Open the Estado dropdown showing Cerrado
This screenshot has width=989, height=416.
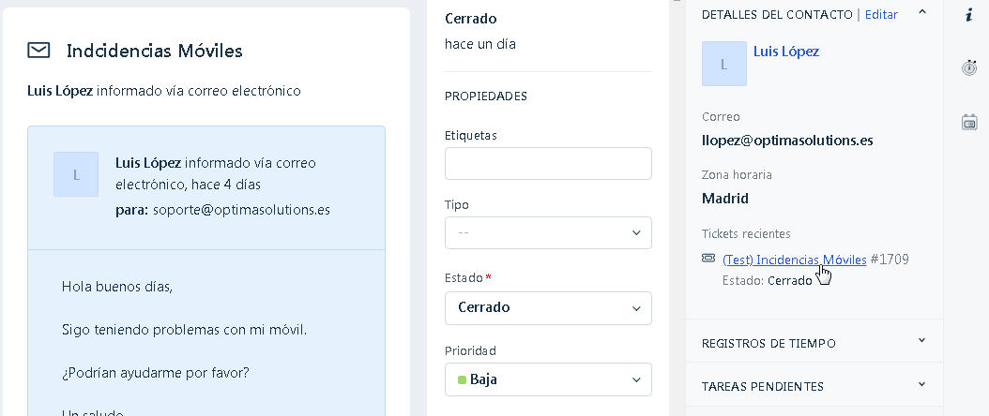pyautogui.click(x=548, y=307)
